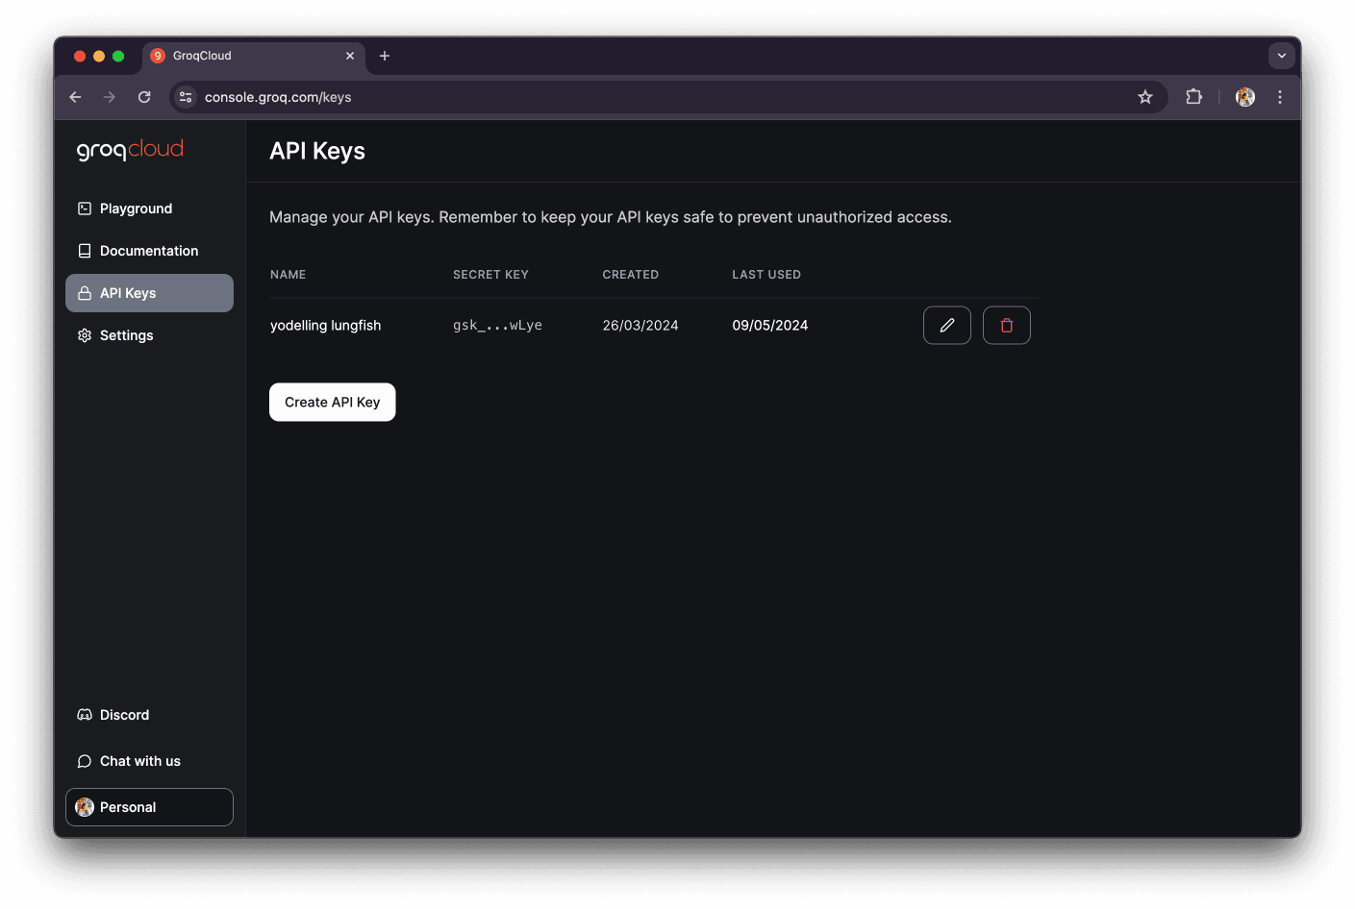Open the tab search chevron
The height and width of the screenshot is (909, 1355).
tap(1281, 55)
